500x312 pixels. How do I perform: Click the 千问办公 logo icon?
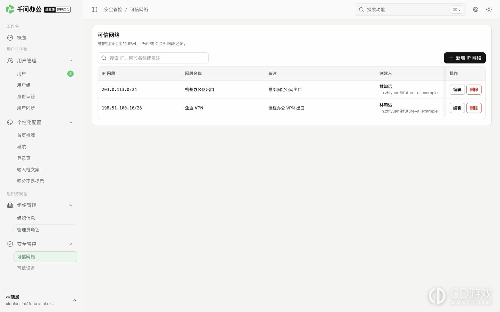10,9
